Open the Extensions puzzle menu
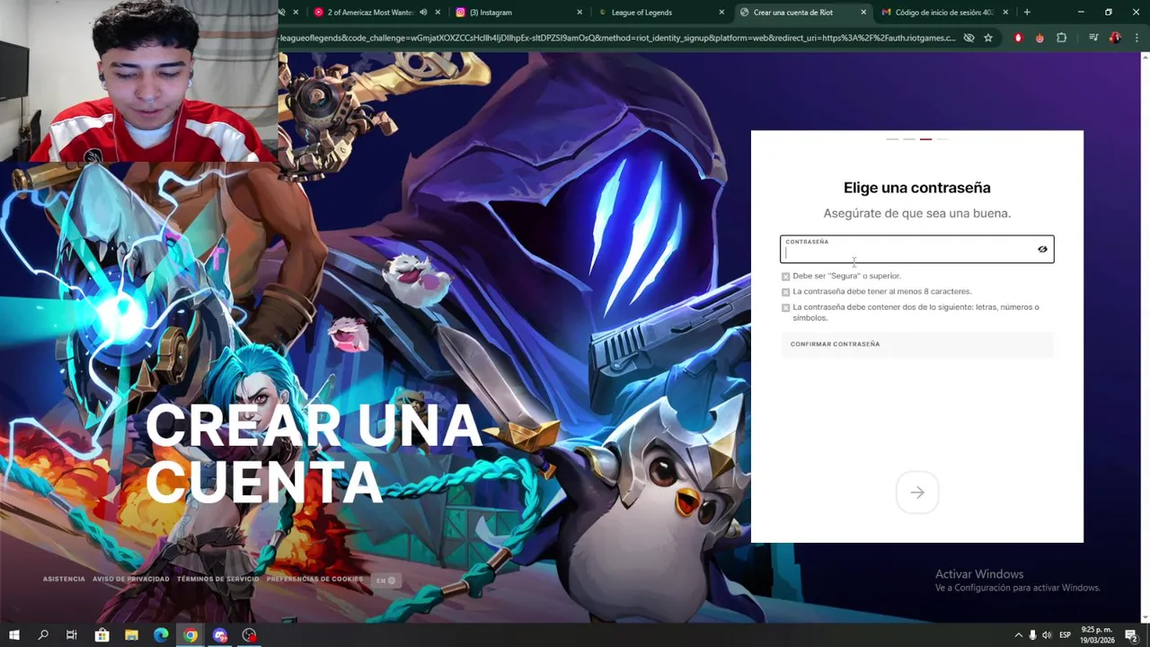The width and height of the screenshot is (1150, 647). [x=1061, y=38]
